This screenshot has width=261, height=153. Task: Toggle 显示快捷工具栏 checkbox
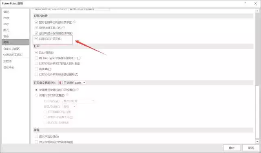(x=36, y=28)
